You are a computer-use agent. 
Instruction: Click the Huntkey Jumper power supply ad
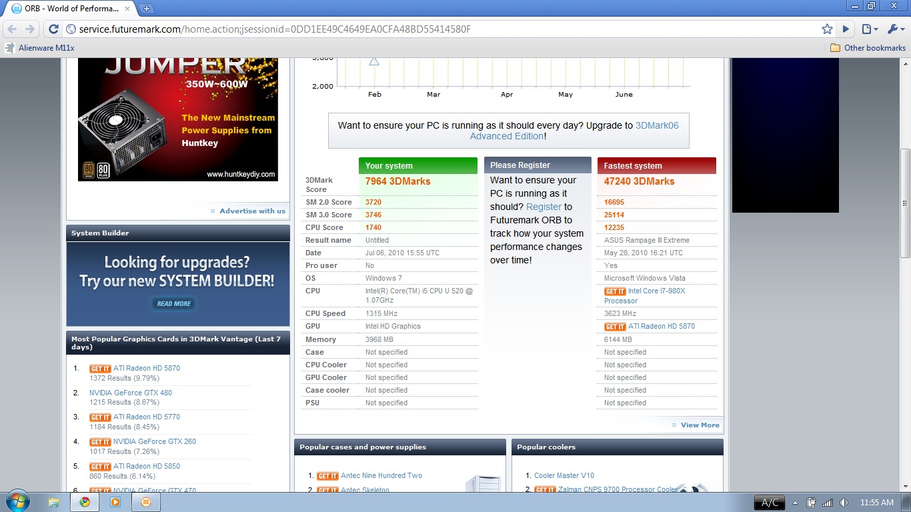[178, 119]
